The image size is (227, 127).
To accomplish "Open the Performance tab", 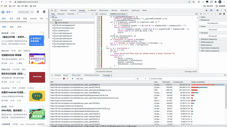I will coord(104,10).
